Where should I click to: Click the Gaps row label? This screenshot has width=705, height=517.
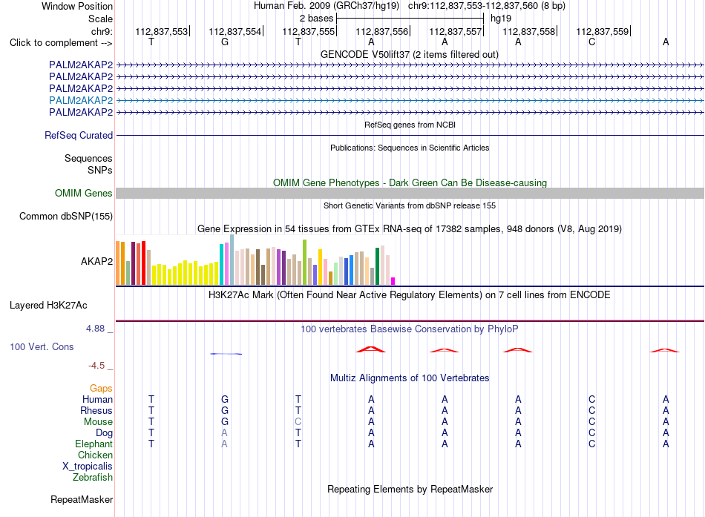[x=101, y=388]
